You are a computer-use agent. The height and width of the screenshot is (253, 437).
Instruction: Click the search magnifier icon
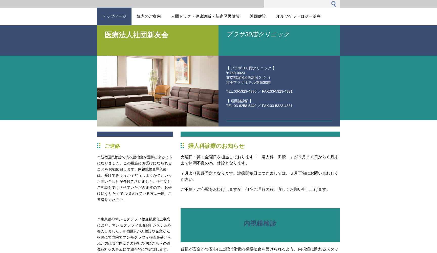click(x=333, y=4)
